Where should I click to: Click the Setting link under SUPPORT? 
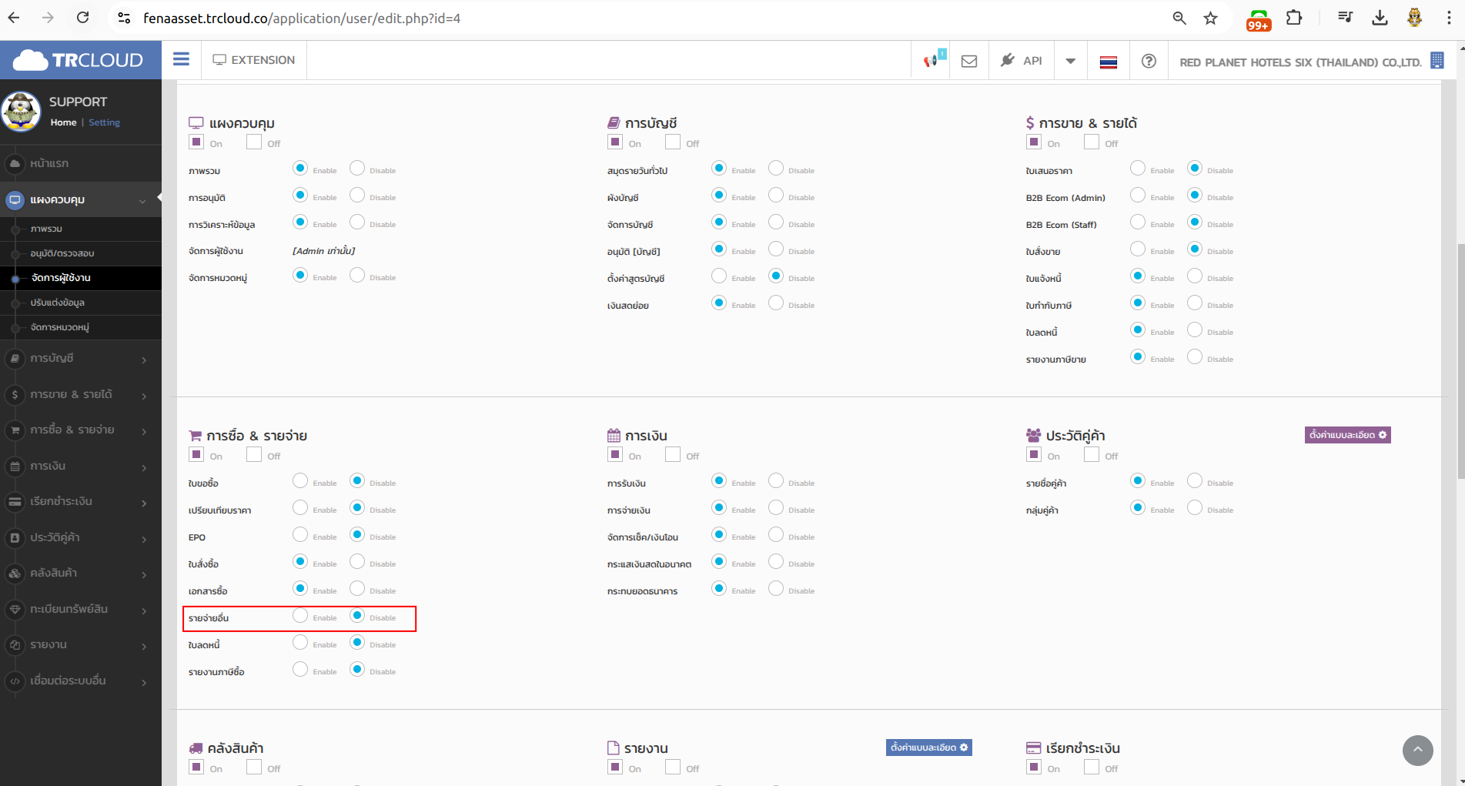tap(104, 122)
